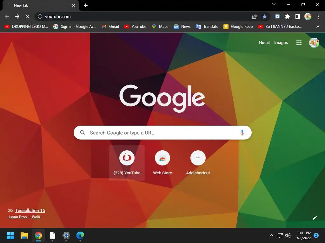Click Images link on new tab page
This screenshot has height=243, width=325.
281,43
